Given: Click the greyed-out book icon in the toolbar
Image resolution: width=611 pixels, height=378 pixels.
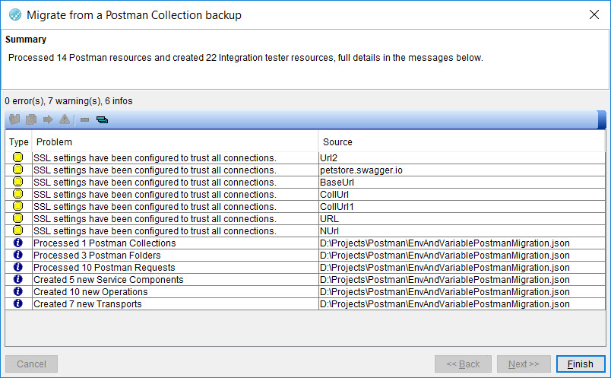Looking at the screenshot, I should [x=14, y=119].
